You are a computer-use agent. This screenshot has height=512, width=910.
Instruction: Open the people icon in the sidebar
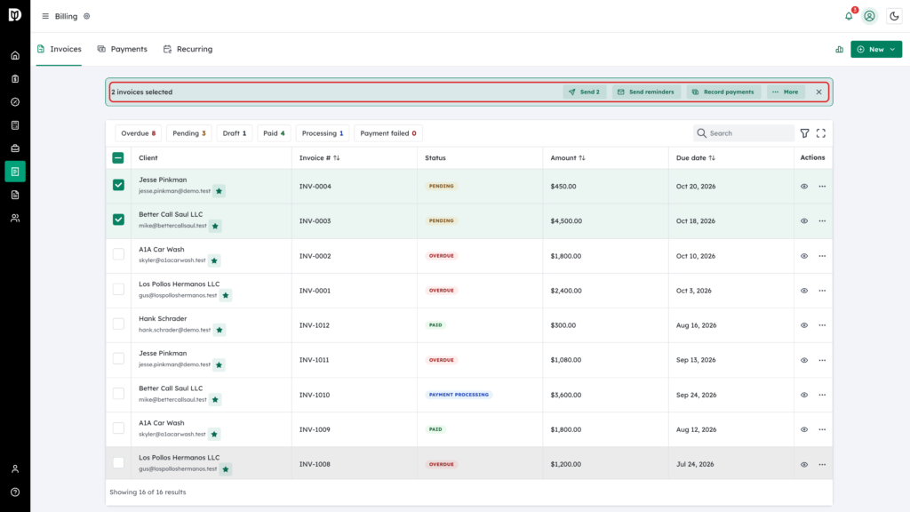(15, 219)
